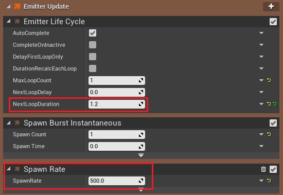Disable the Spawn Rate module checkbox

click(x=273, y=169)
